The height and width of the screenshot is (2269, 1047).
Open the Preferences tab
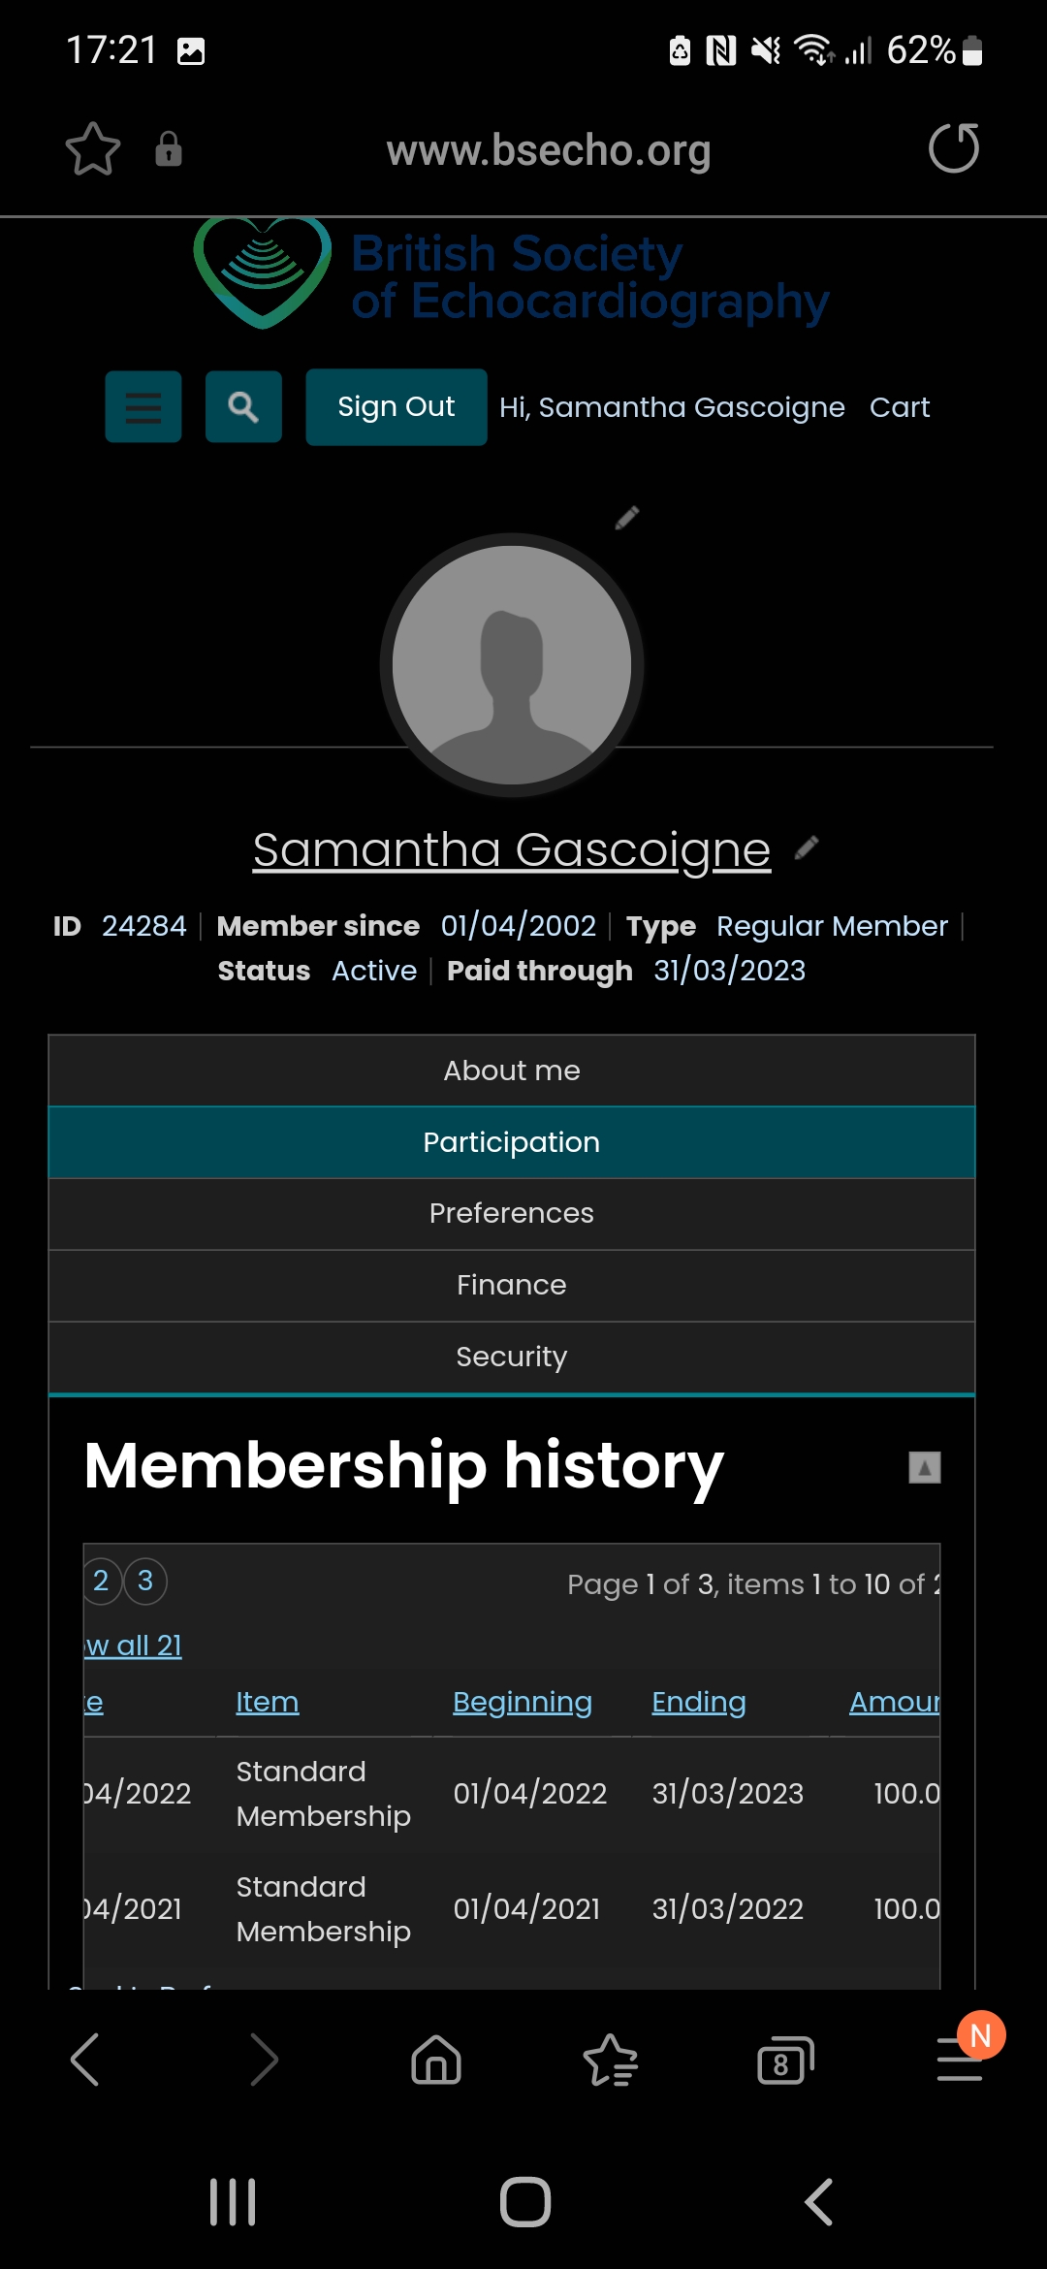tap(512, 1214)
